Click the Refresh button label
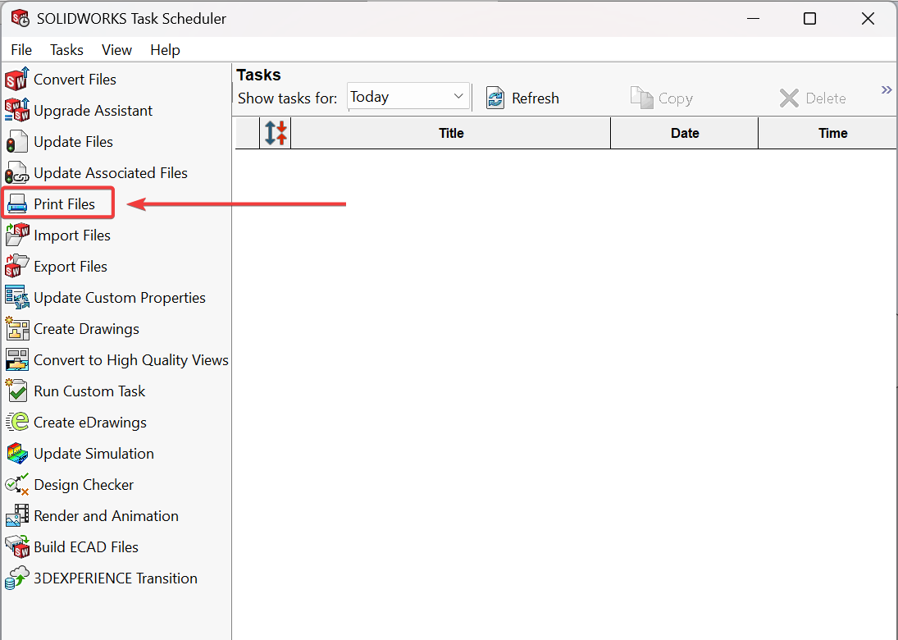The width and height of the screenshot is (898, 640). [536, 98]
